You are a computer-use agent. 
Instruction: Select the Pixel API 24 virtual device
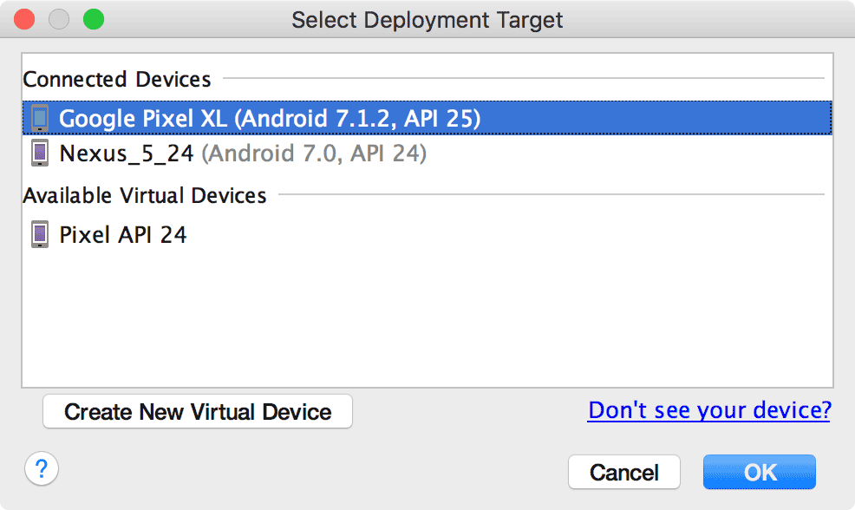[x=123, y=234]
